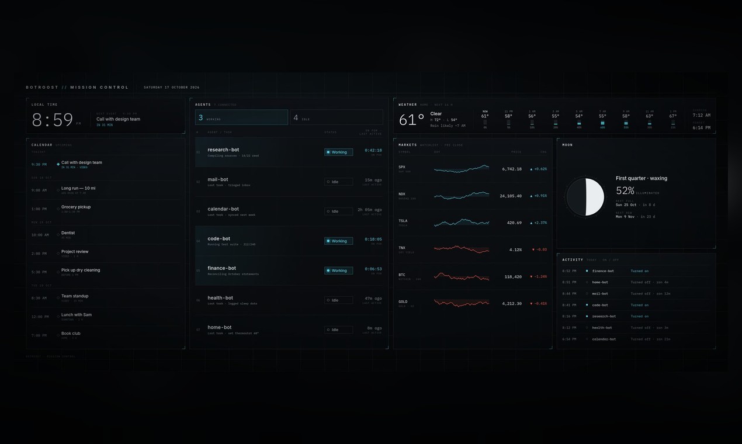The image size is (742, 444).
Task: Toggle the Working status badge for code-bot
Action: click(x=338, y=241)
